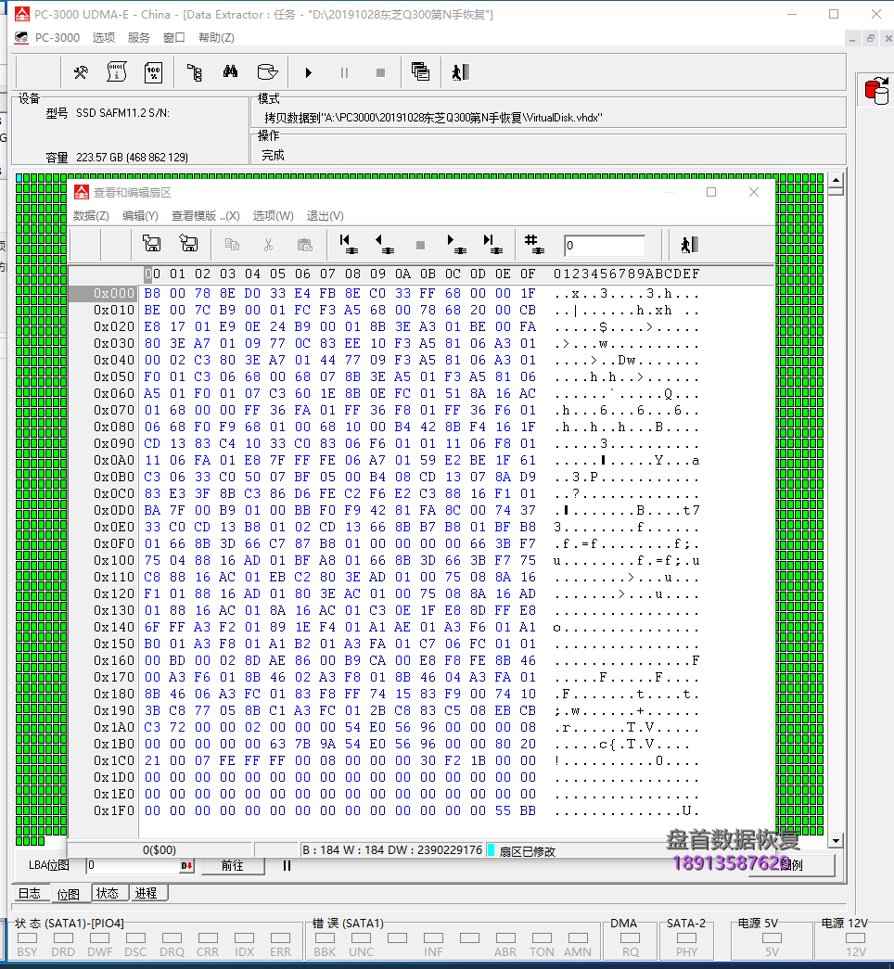This screenshot has width=894, height=969.
Task: Switch to the 进程 tab
Action: click(146, 893)
